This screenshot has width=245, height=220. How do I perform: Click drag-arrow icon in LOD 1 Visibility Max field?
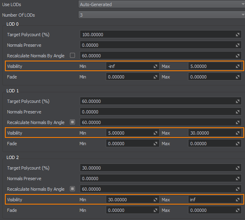click(x=238, y=133)
